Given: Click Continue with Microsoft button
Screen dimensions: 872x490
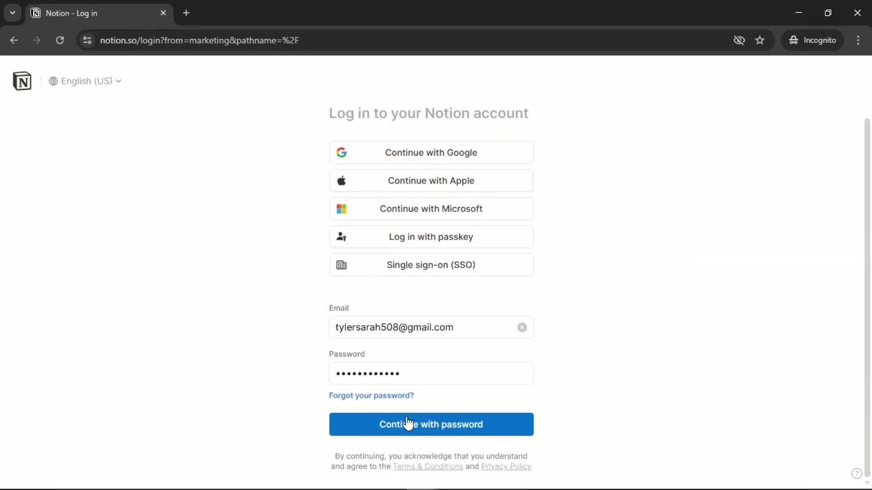Looking at the screenshot, I should coord(431,209).
